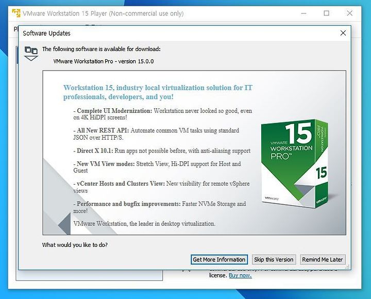Click the 'New VM View modes' bullet
Screen dimensions: 371x299
click(x=157, y=167)
